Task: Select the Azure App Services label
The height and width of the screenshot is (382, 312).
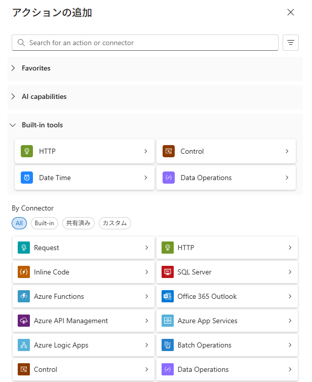Action: (208, 321)
